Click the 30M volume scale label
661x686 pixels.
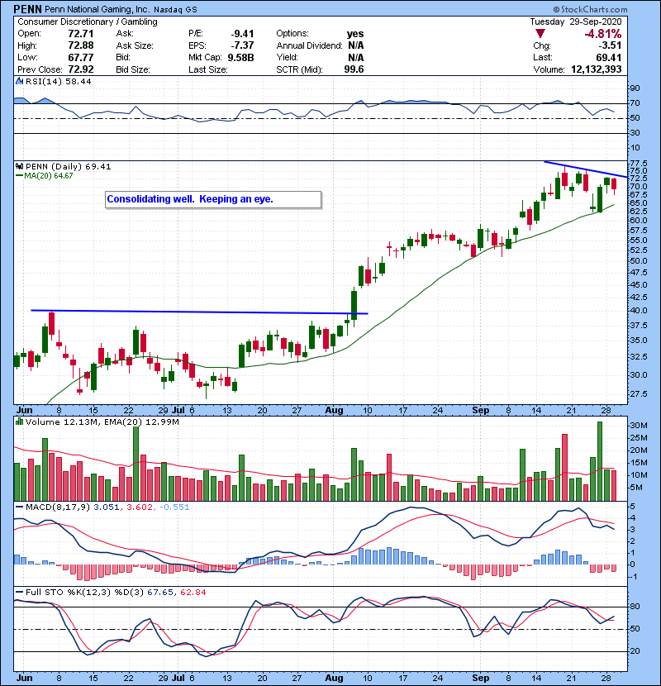638,426
